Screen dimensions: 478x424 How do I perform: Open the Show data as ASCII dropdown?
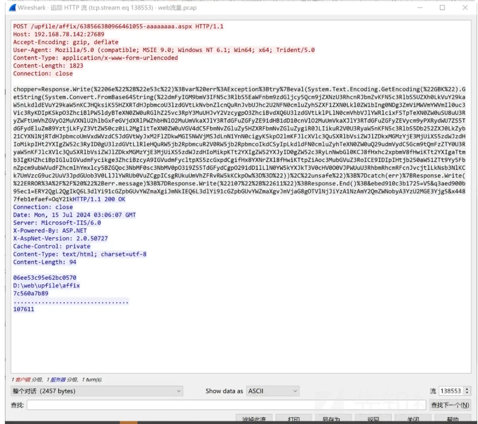tap(273, 391)
